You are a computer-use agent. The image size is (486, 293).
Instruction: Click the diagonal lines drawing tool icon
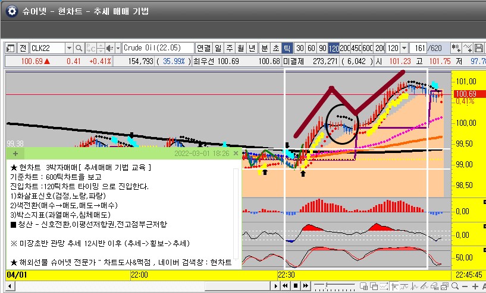[425, 286]
